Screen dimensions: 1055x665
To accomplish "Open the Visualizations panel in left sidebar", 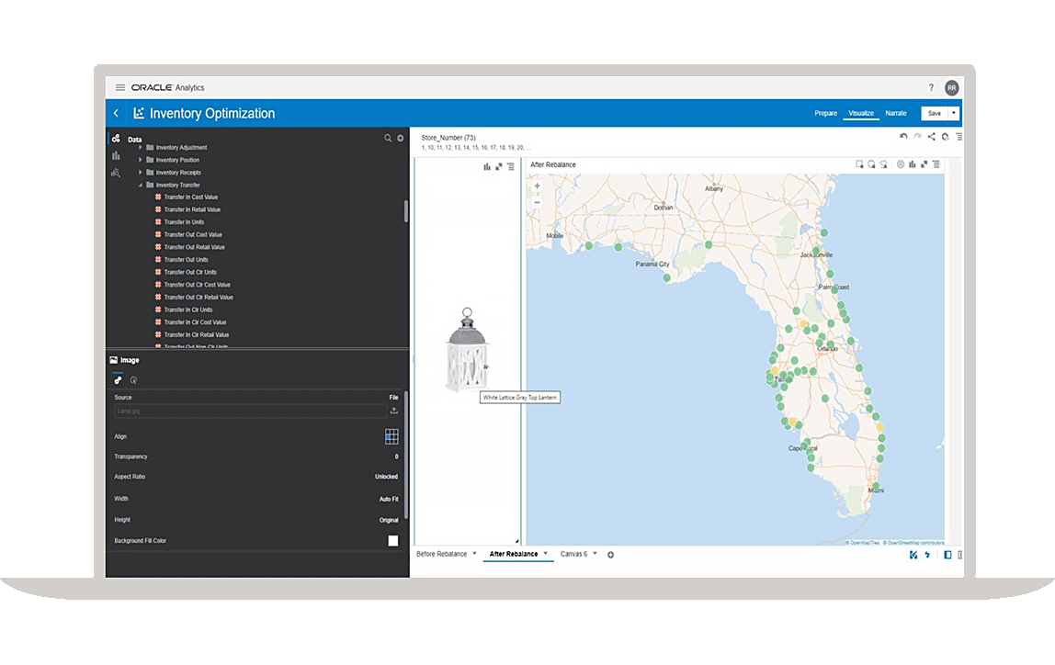I will click(x=116, y=155).
